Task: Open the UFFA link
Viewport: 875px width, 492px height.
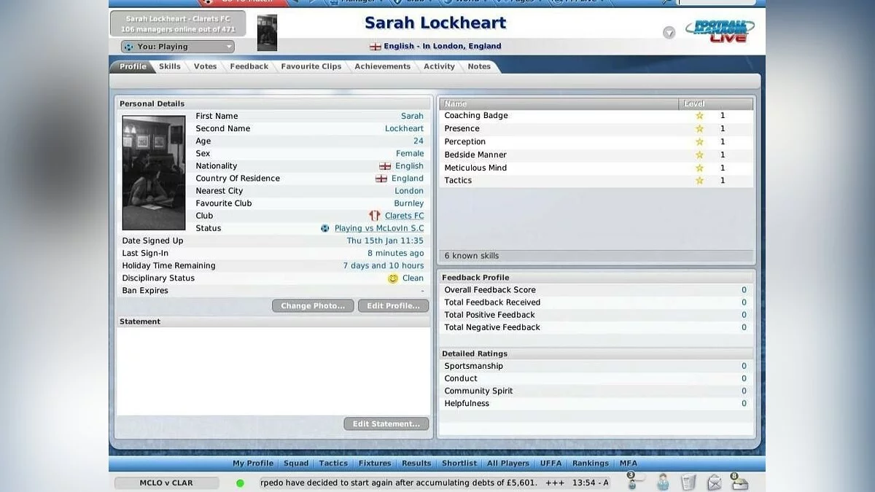Action: 551,464
